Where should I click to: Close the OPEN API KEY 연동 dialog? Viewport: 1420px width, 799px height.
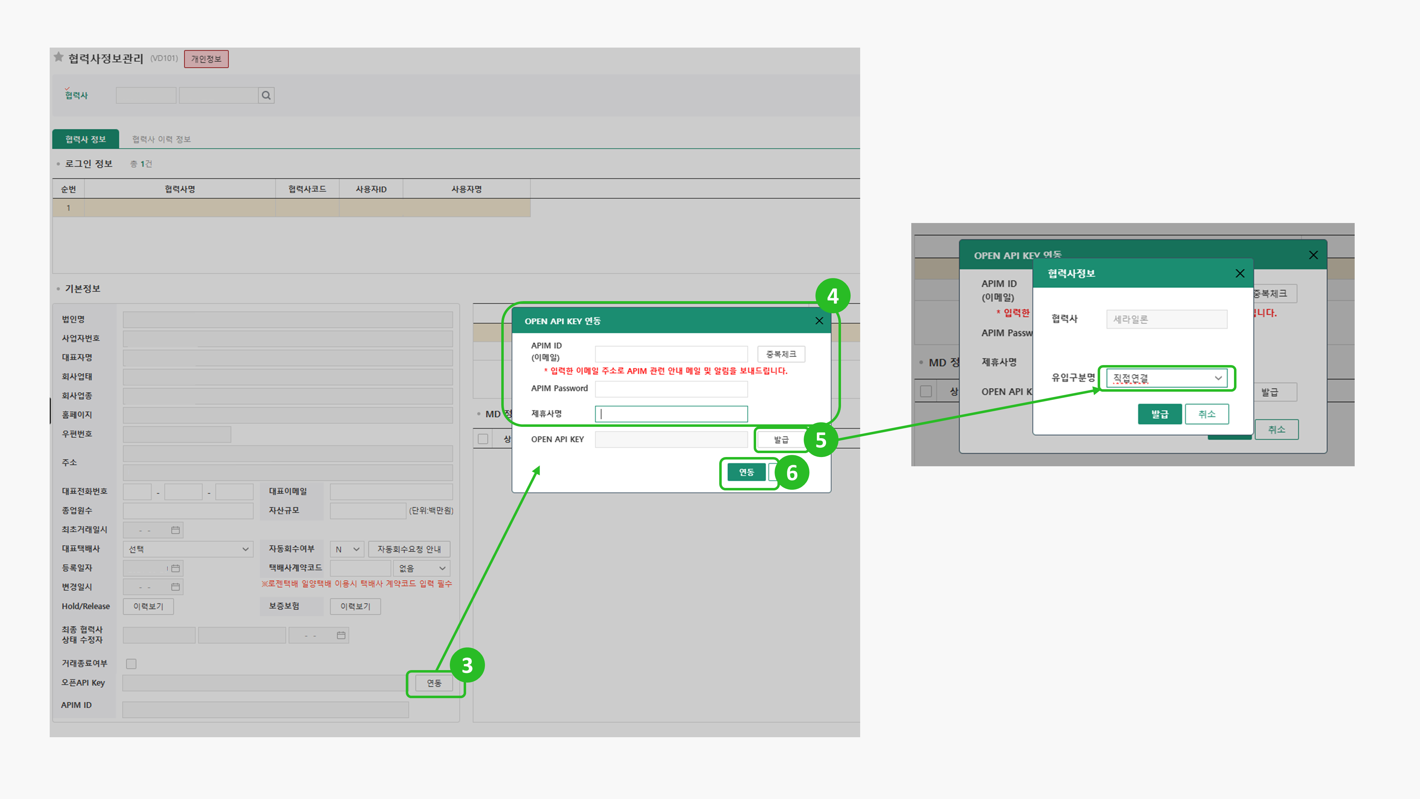[x=819, y=321]
